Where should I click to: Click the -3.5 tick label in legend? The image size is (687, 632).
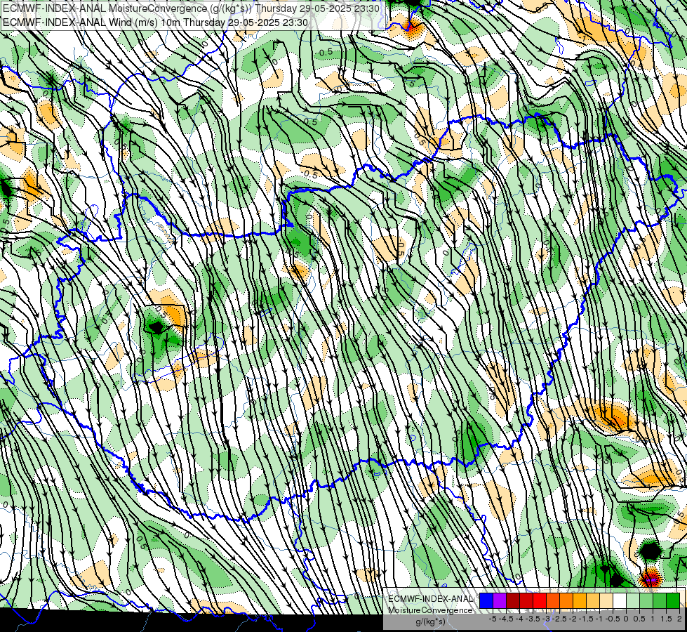pyautogui.click(x=533, y=619)
